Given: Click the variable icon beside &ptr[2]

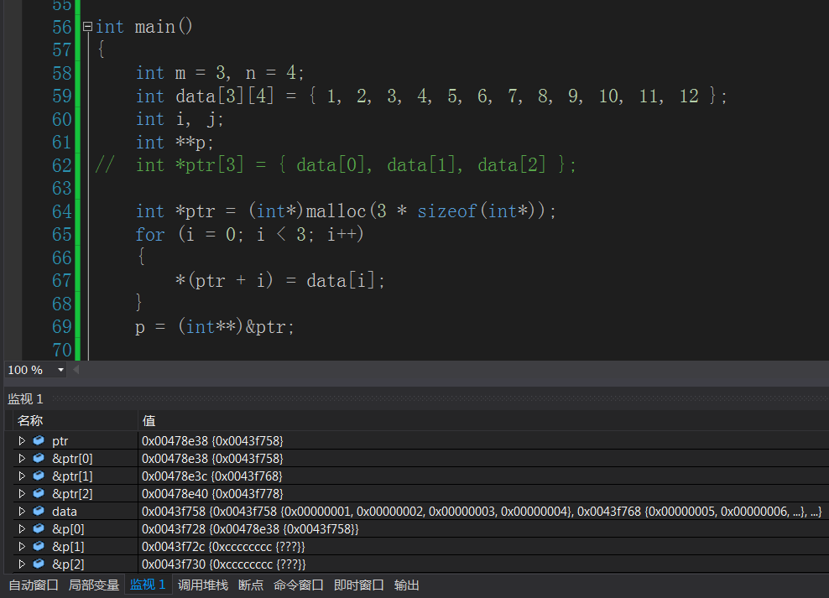Looking at the screenshot, I should click(x=39, y=493).
